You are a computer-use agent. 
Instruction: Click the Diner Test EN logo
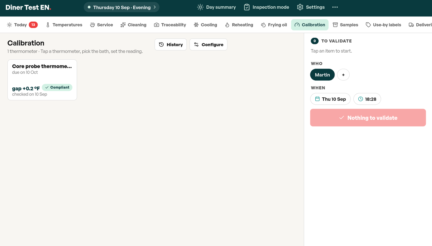[28, 7]
